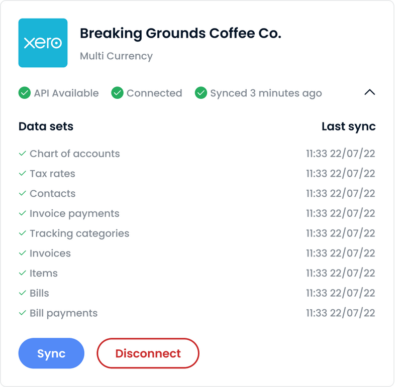This screenshot has height=387, width=402.
Task: Click the green checkmark beside Synced 3 minutes ago
Action: click(x=201, y=93)
